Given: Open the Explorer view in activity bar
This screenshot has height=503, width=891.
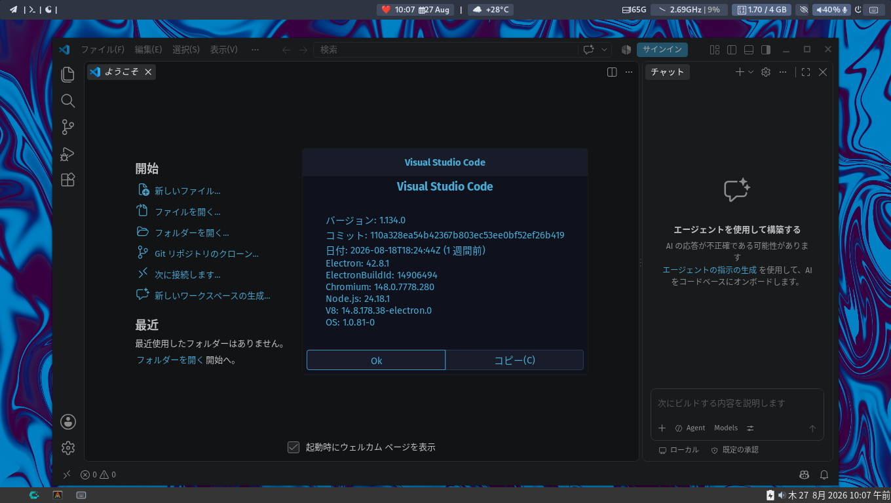Looking at the screenshot, I should pyautogui.click(x=67, y=75).
